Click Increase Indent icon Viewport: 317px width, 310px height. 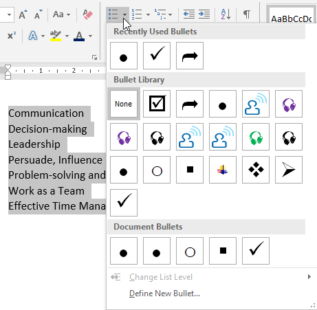[204, 14]
